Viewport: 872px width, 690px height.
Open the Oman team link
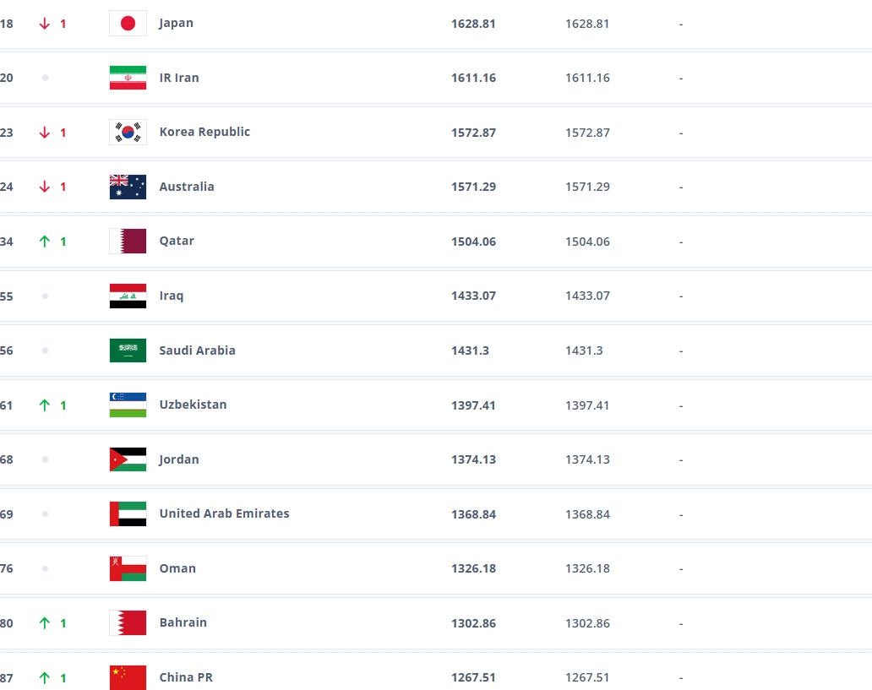pos(177,568)
